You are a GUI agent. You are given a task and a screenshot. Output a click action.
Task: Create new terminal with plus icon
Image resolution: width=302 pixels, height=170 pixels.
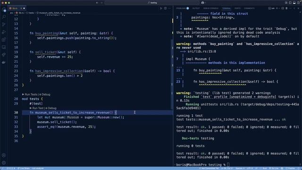click(x=277, y=8)
